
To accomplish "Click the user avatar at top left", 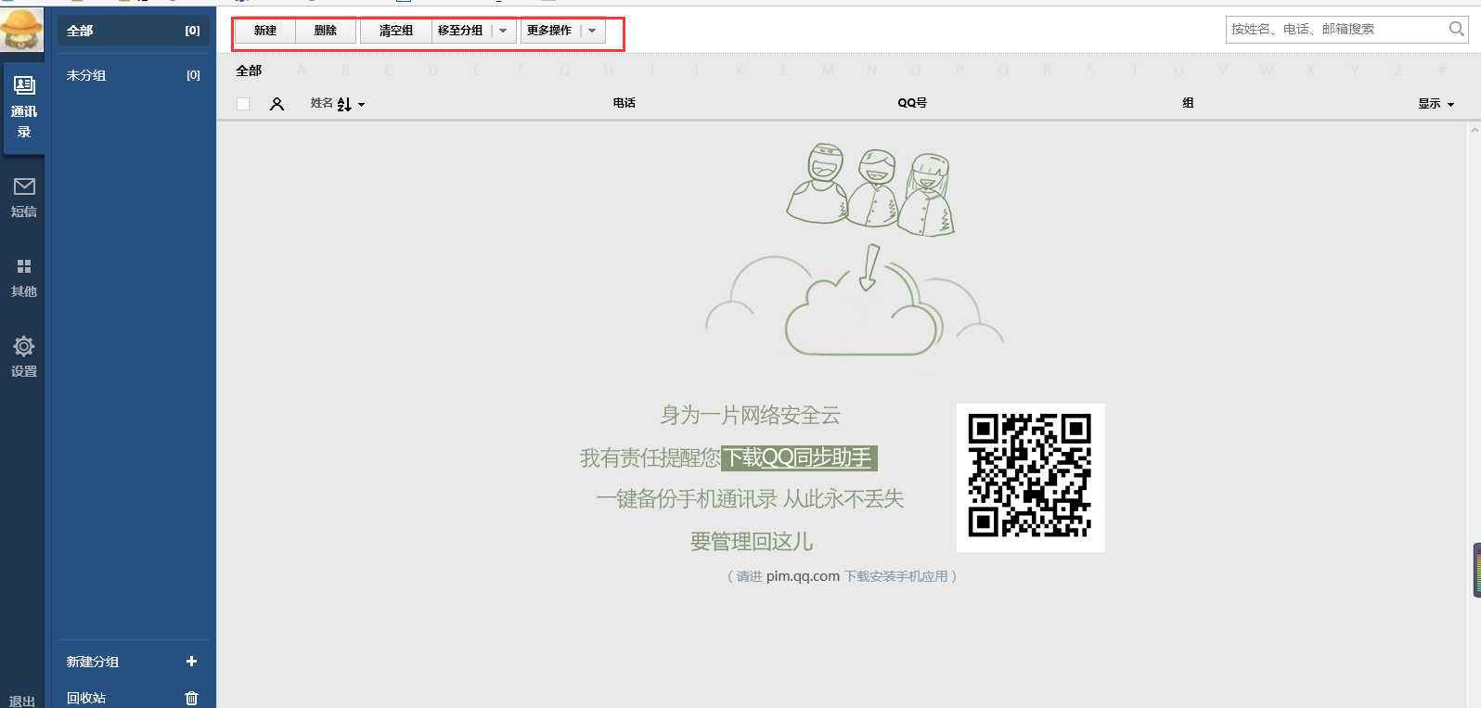I will tap(22, 29).
